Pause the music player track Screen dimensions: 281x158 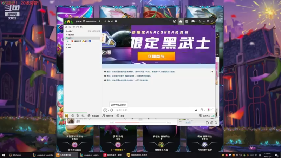(140, 119)
